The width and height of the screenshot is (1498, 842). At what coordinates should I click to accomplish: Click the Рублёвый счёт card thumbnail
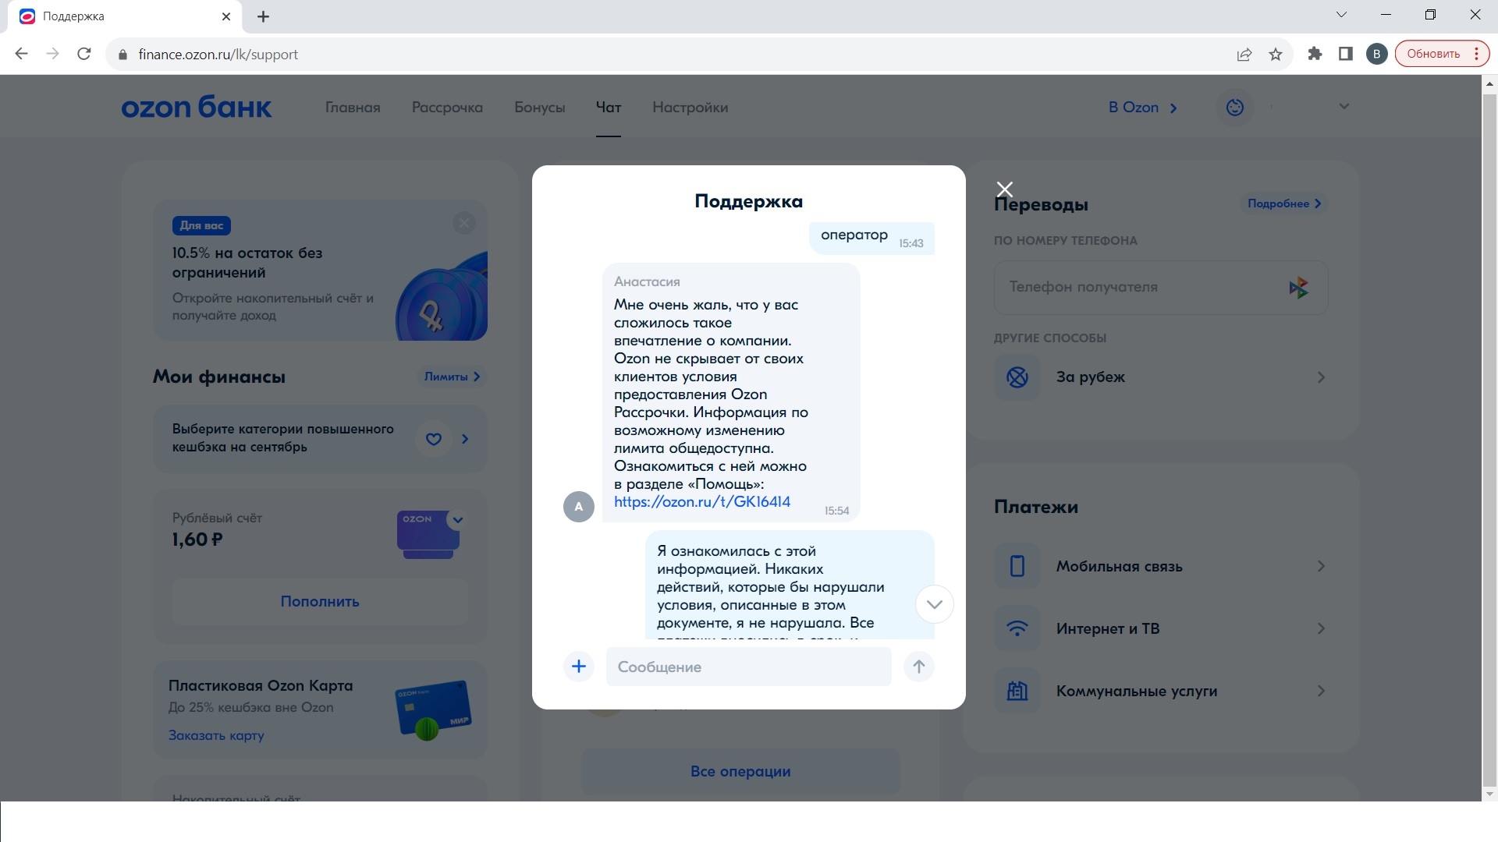point(428,535)
